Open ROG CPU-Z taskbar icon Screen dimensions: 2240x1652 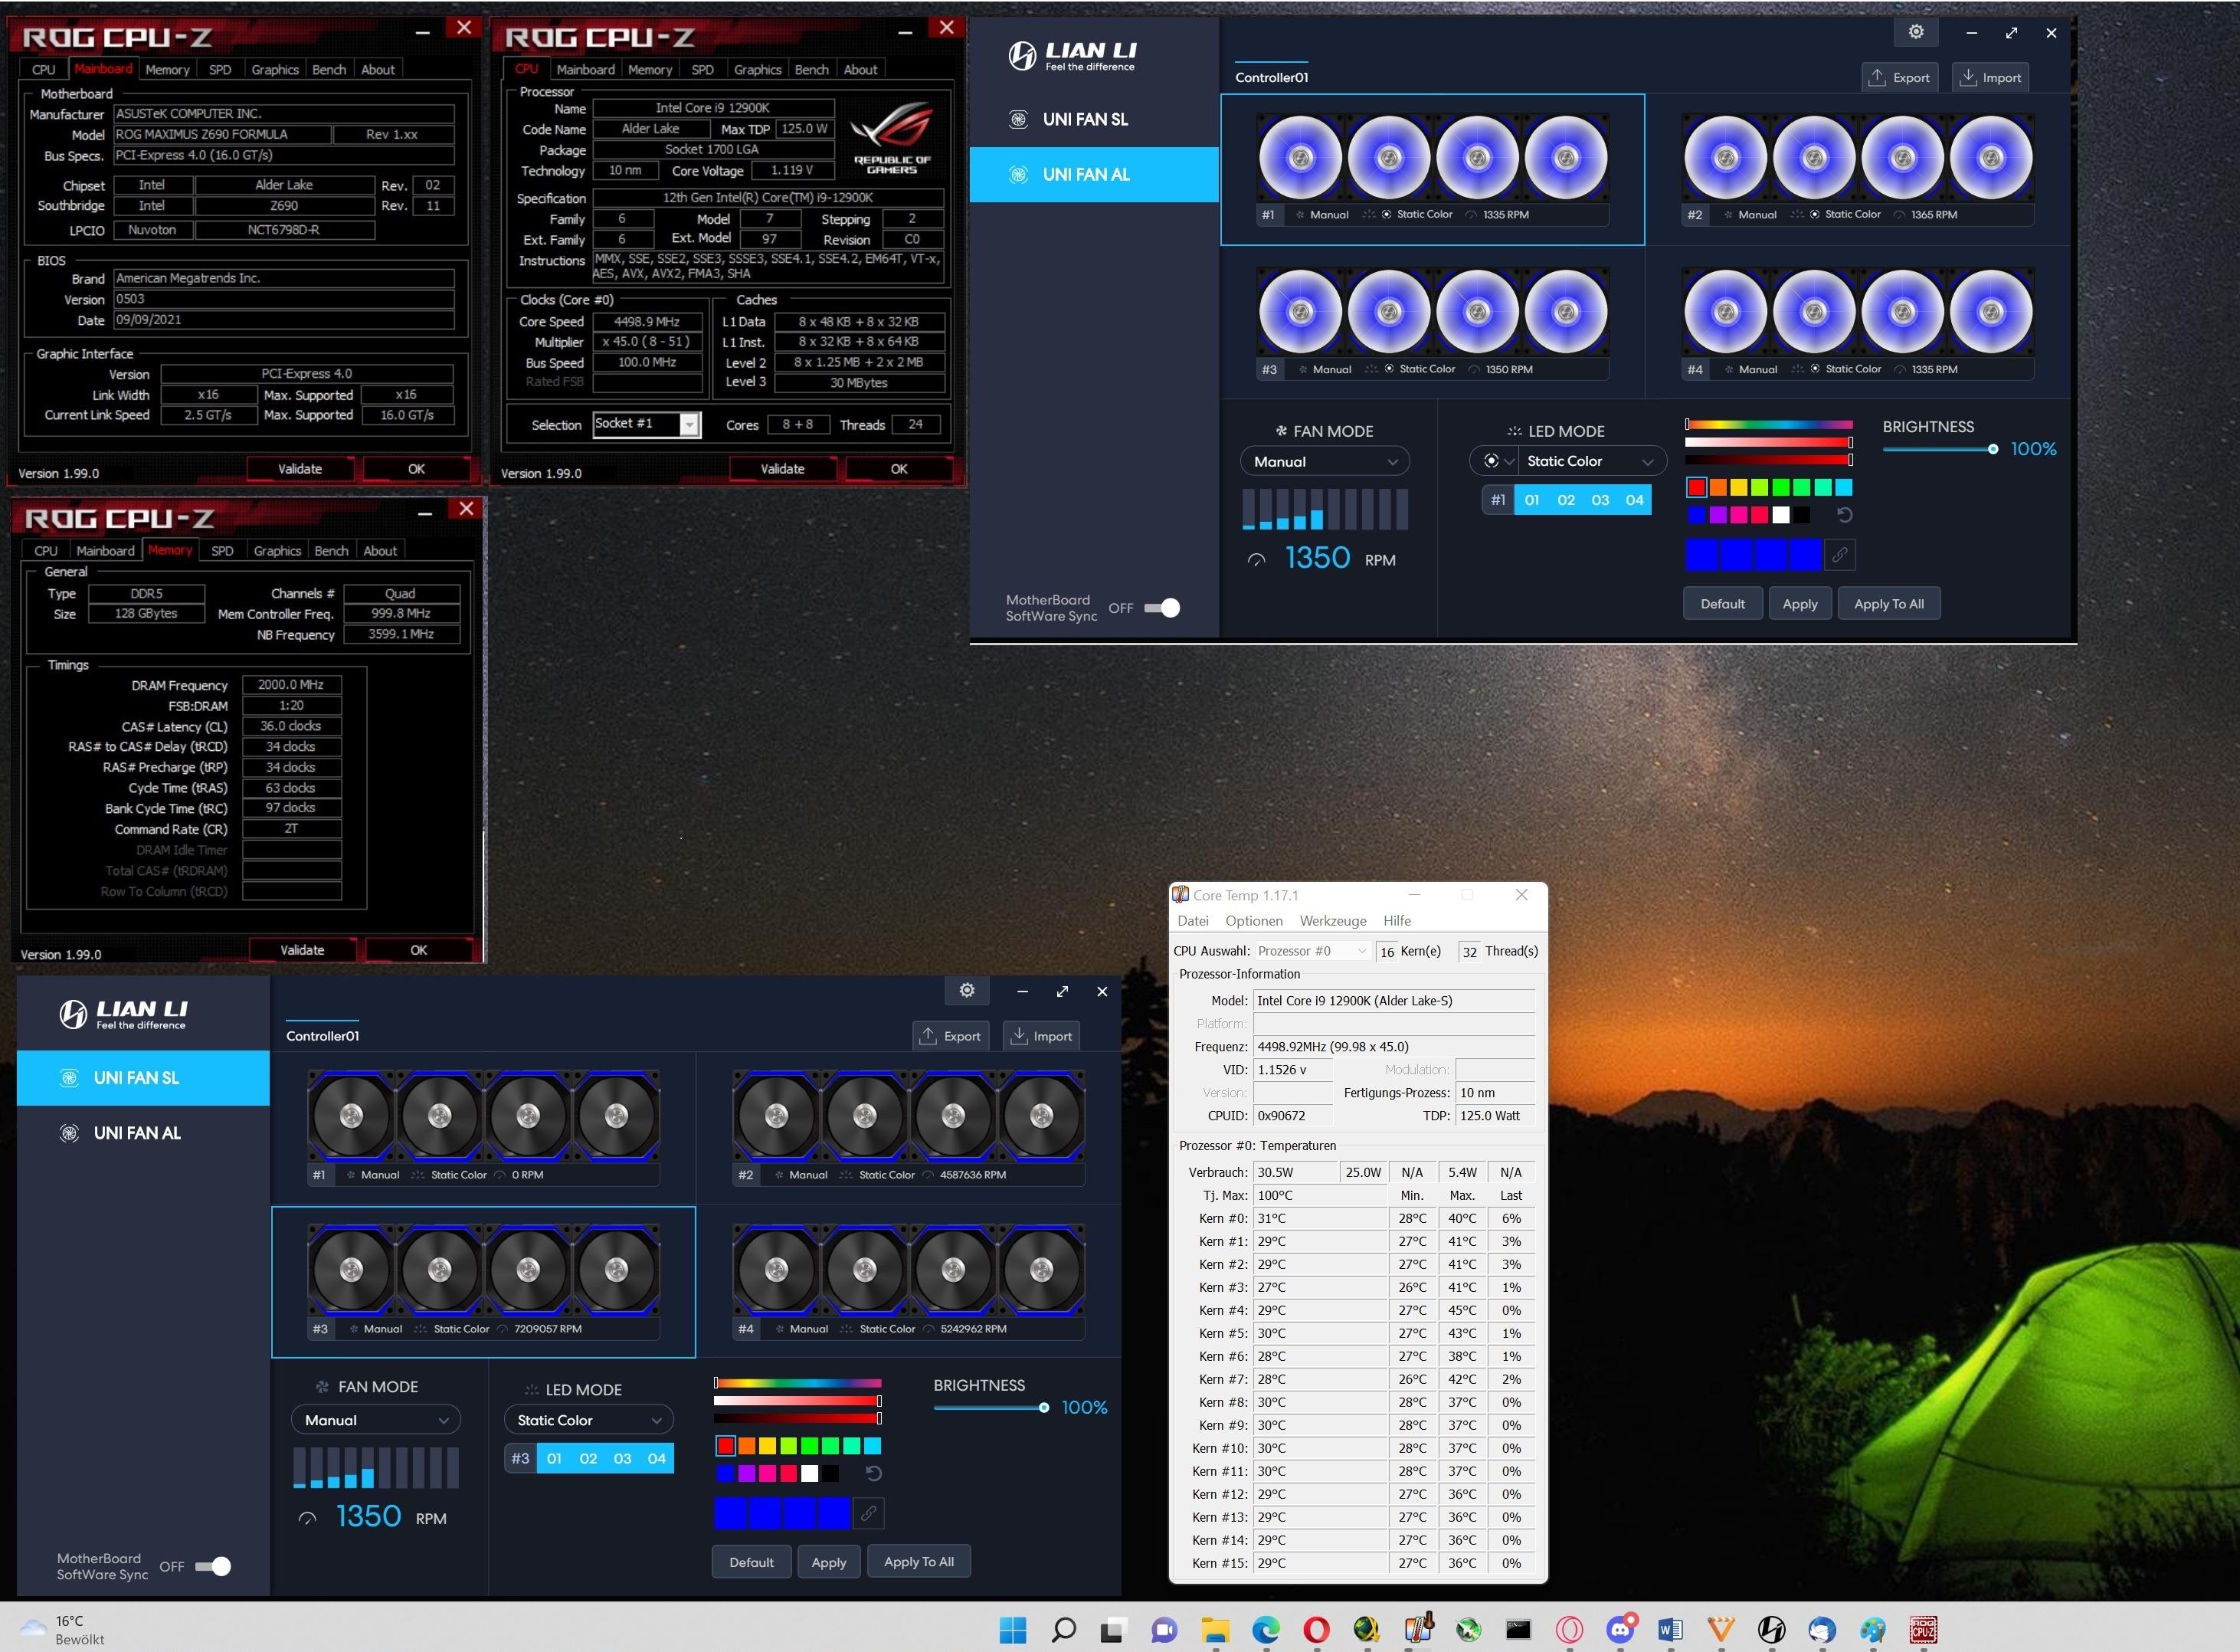1923,1630
